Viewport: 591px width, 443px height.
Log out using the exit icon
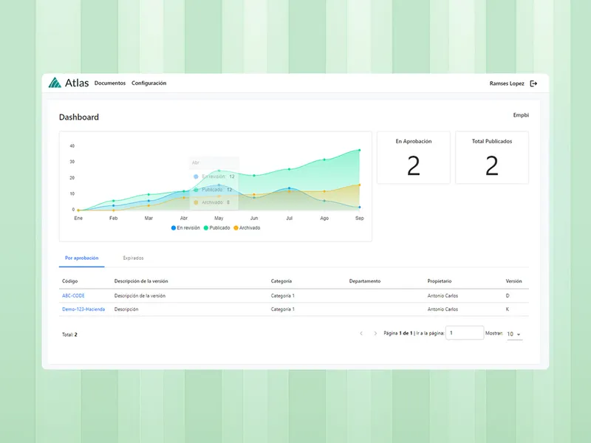tap(533, 83)
